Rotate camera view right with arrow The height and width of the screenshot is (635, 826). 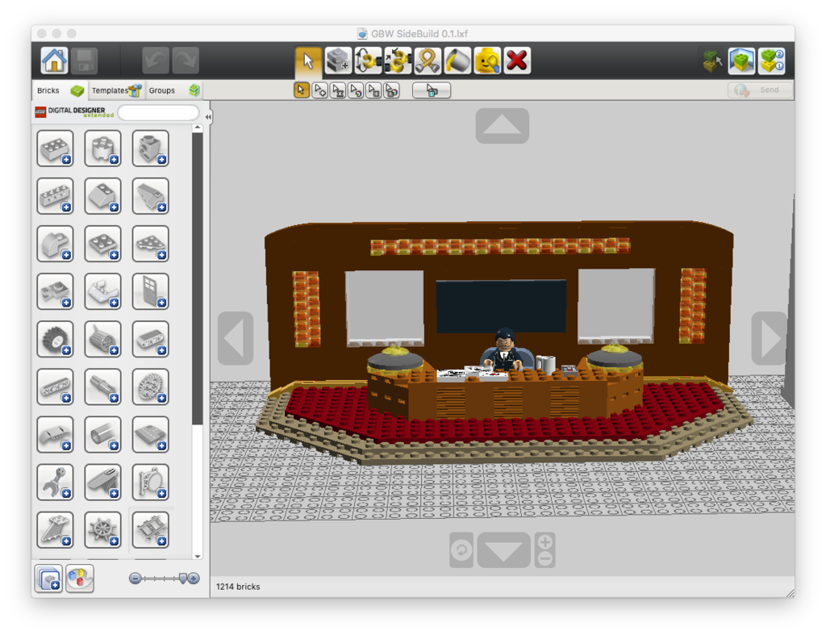pyautogui.click(x=769, y=338)
